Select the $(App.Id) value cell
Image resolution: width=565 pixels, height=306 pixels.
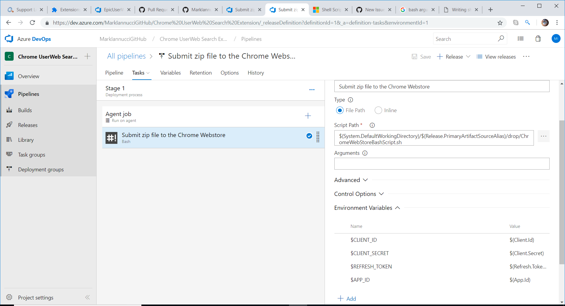coord(520,280)
